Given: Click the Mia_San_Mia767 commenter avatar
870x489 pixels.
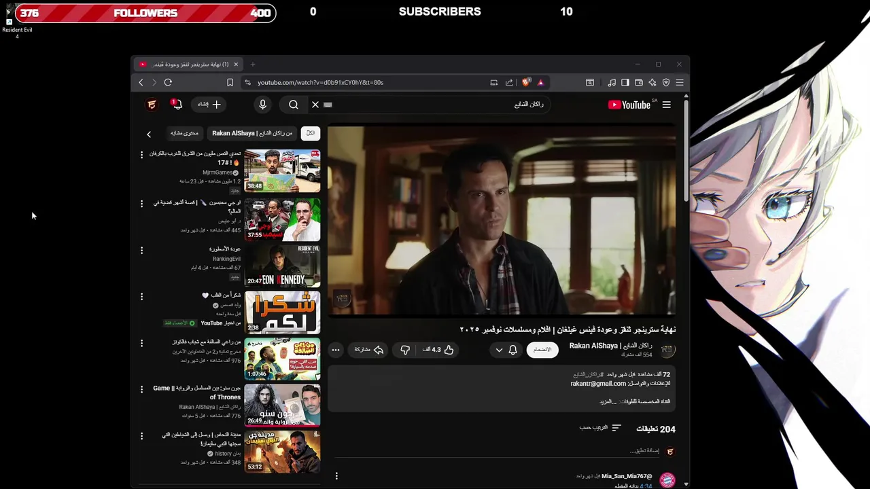Looking at the screenshot, I should pyautogui.click(x=667, y=480).
